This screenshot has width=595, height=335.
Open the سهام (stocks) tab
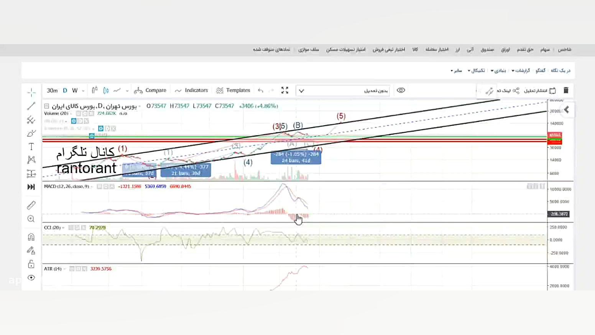tap(545, 50)
